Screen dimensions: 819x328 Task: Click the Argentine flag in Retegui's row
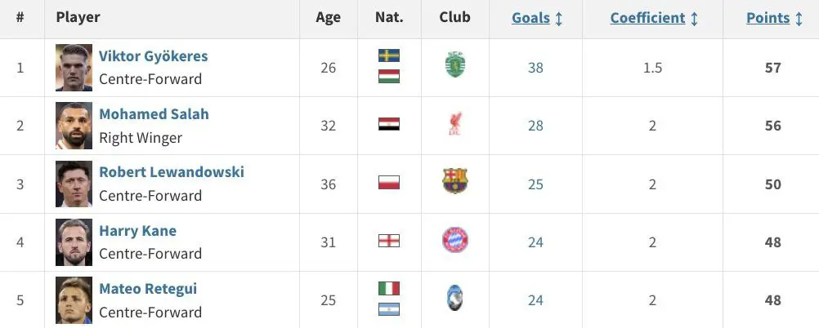coord(389,309)
